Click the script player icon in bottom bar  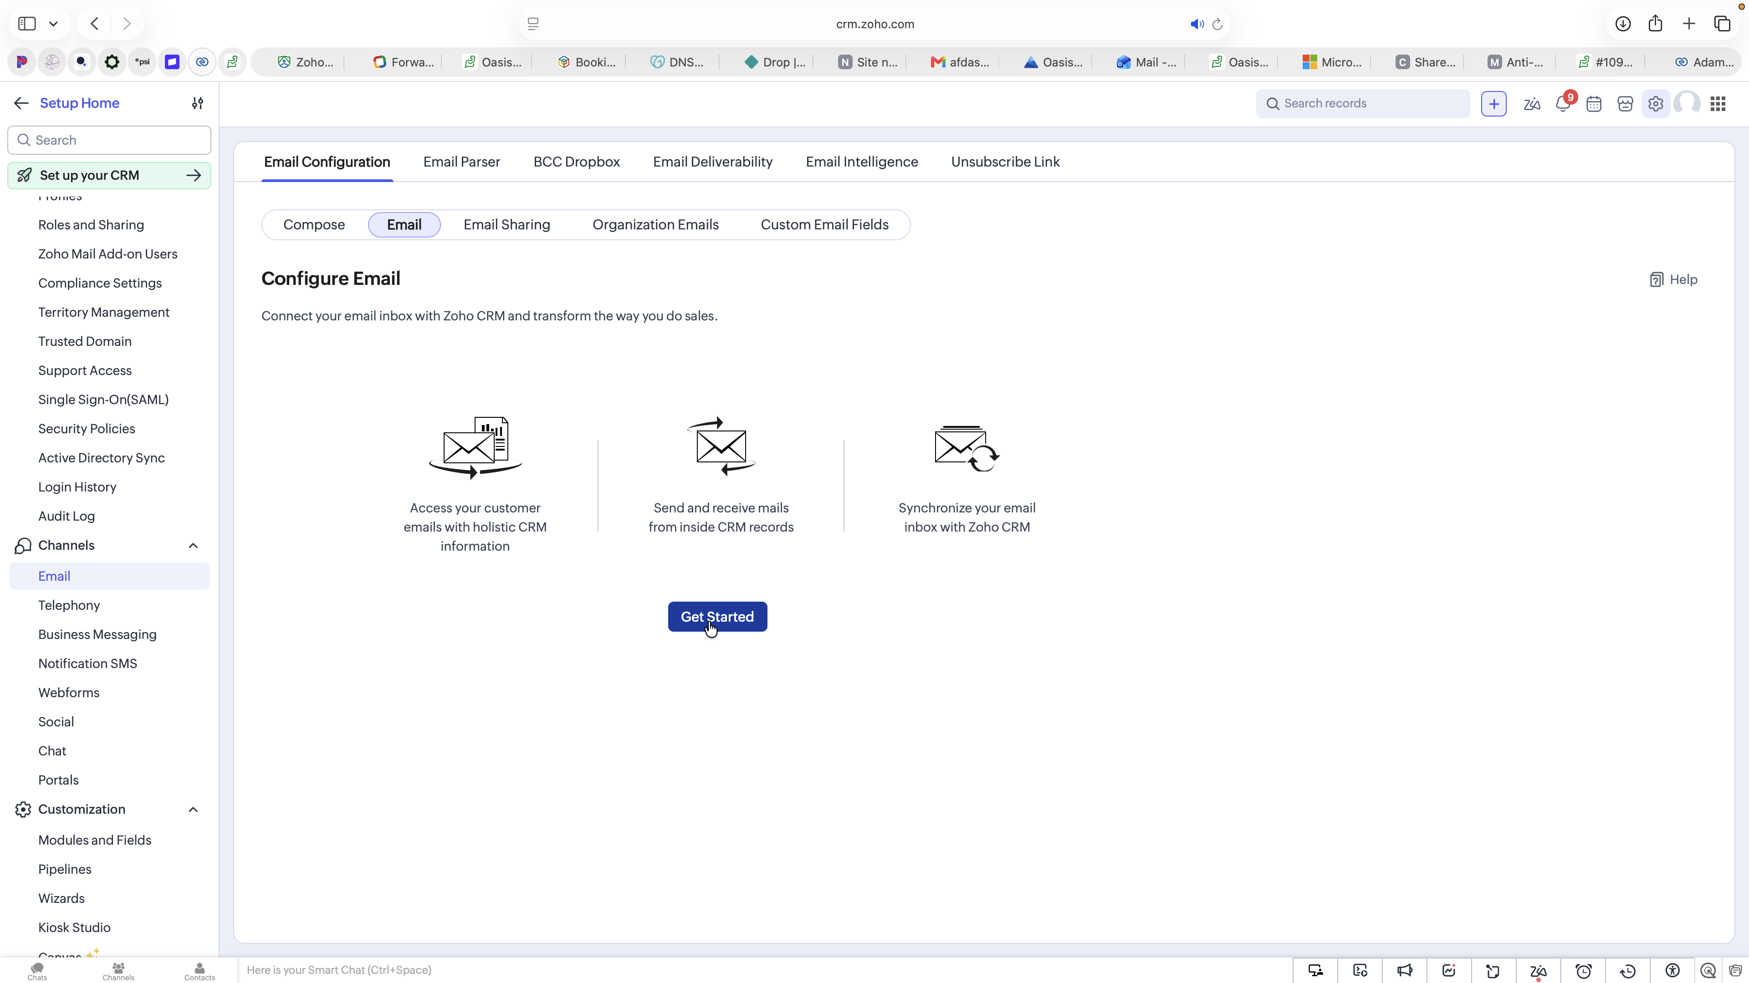(x=1360, y=971)
